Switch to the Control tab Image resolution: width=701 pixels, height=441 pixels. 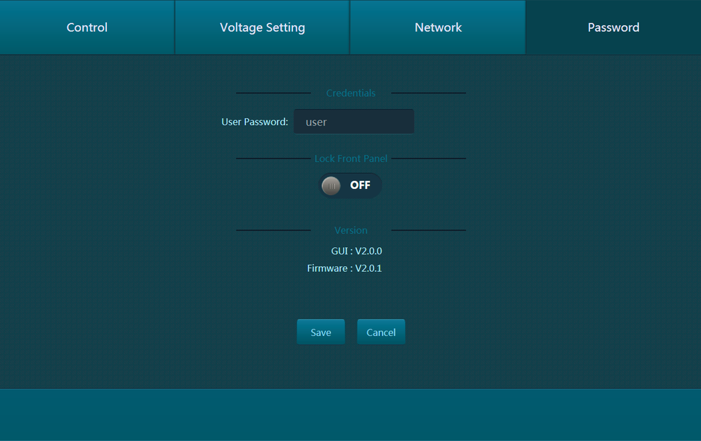(87, 27)
